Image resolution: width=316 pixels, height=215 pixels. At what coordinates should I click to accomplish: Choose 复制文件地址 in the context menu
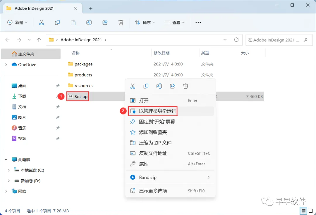[x=170, y=153]
